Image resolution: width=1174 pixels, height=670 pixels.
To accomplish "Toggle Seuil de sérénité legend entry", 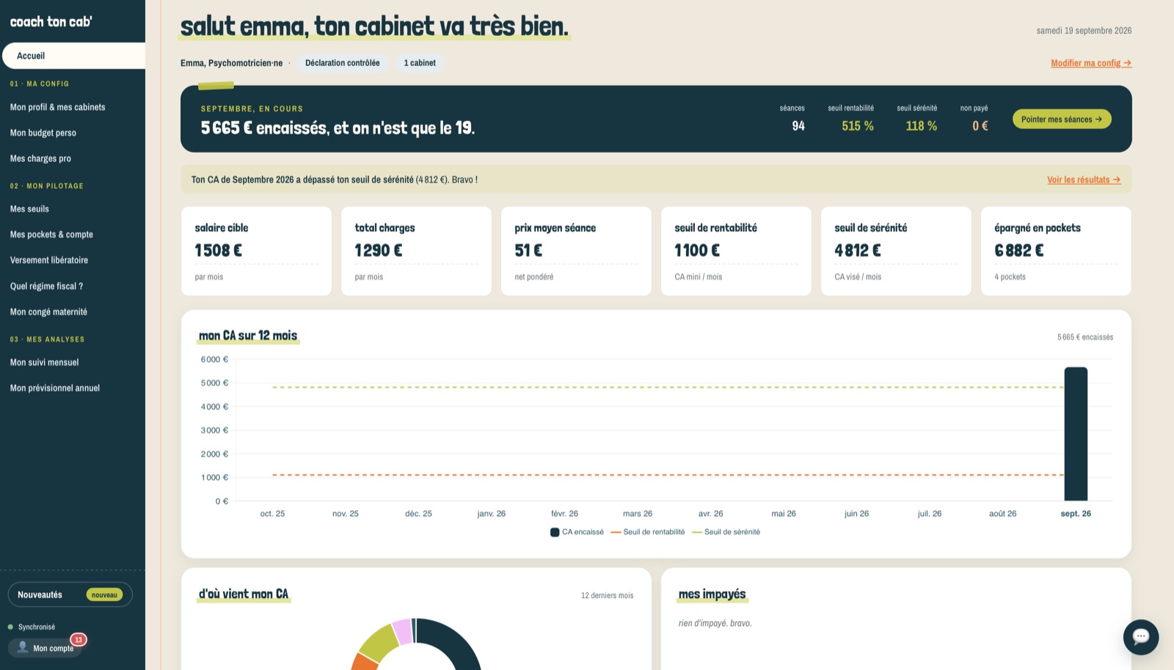I will click(726, 532).
